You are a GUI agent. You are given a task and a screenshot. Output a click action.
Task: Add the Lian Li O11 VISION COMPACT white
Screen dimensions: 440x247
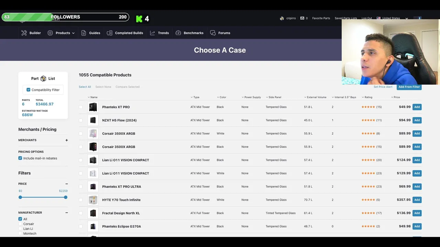coord(417,173)
